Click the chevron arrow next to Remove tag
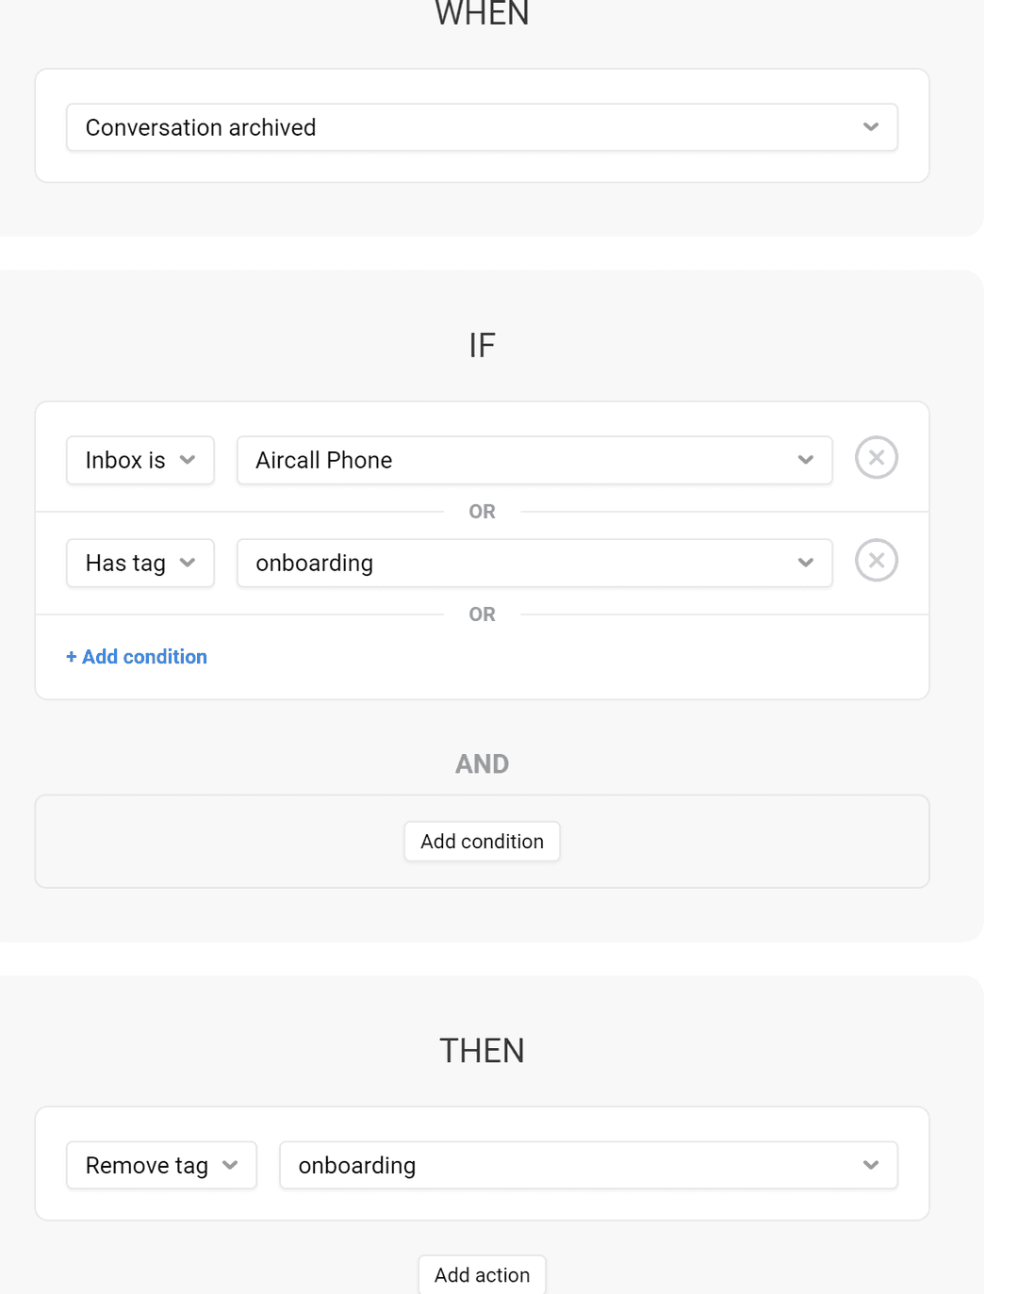The height and width of the screenshot is (1294, 1018). tap(230, 1165)
